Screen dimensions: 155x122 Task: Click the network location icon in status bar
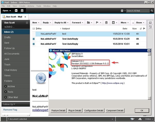click(140, 119)
